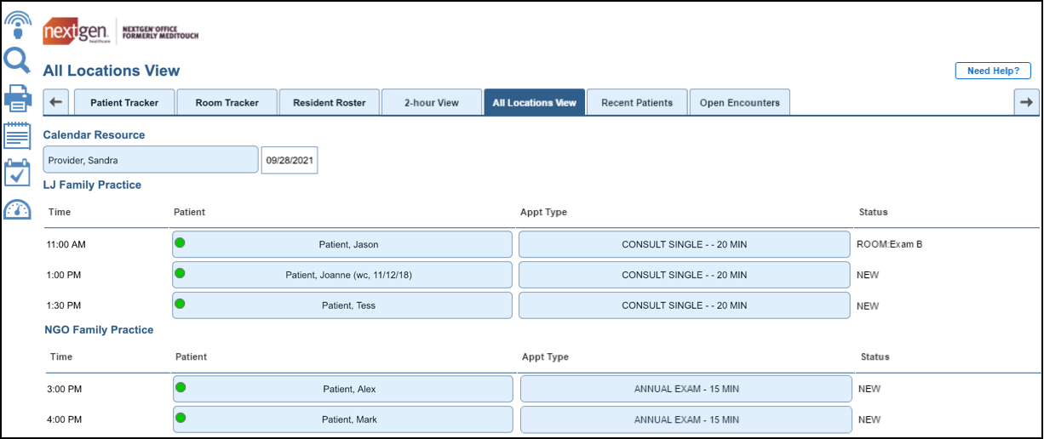The image size is (1044, 439).
Task: Click the Need Help? button
Action: (x=992, y=71)
